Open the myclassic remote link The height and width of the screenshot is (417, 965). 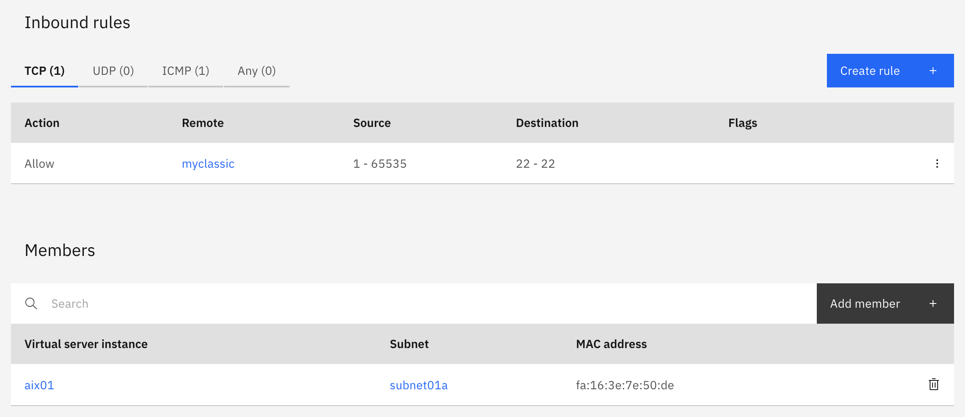208,164
